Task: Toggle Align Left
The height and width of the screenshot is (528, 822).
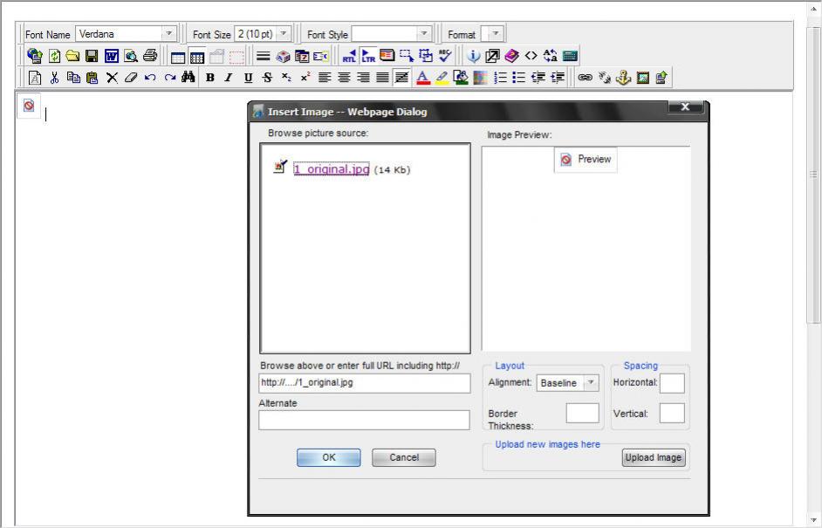Action: click(x=325, y=78)
